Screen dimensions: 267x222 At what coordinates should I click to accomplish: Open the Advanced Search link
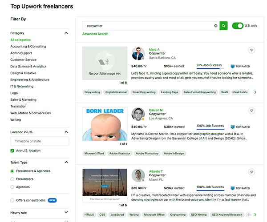coord(95,34)
